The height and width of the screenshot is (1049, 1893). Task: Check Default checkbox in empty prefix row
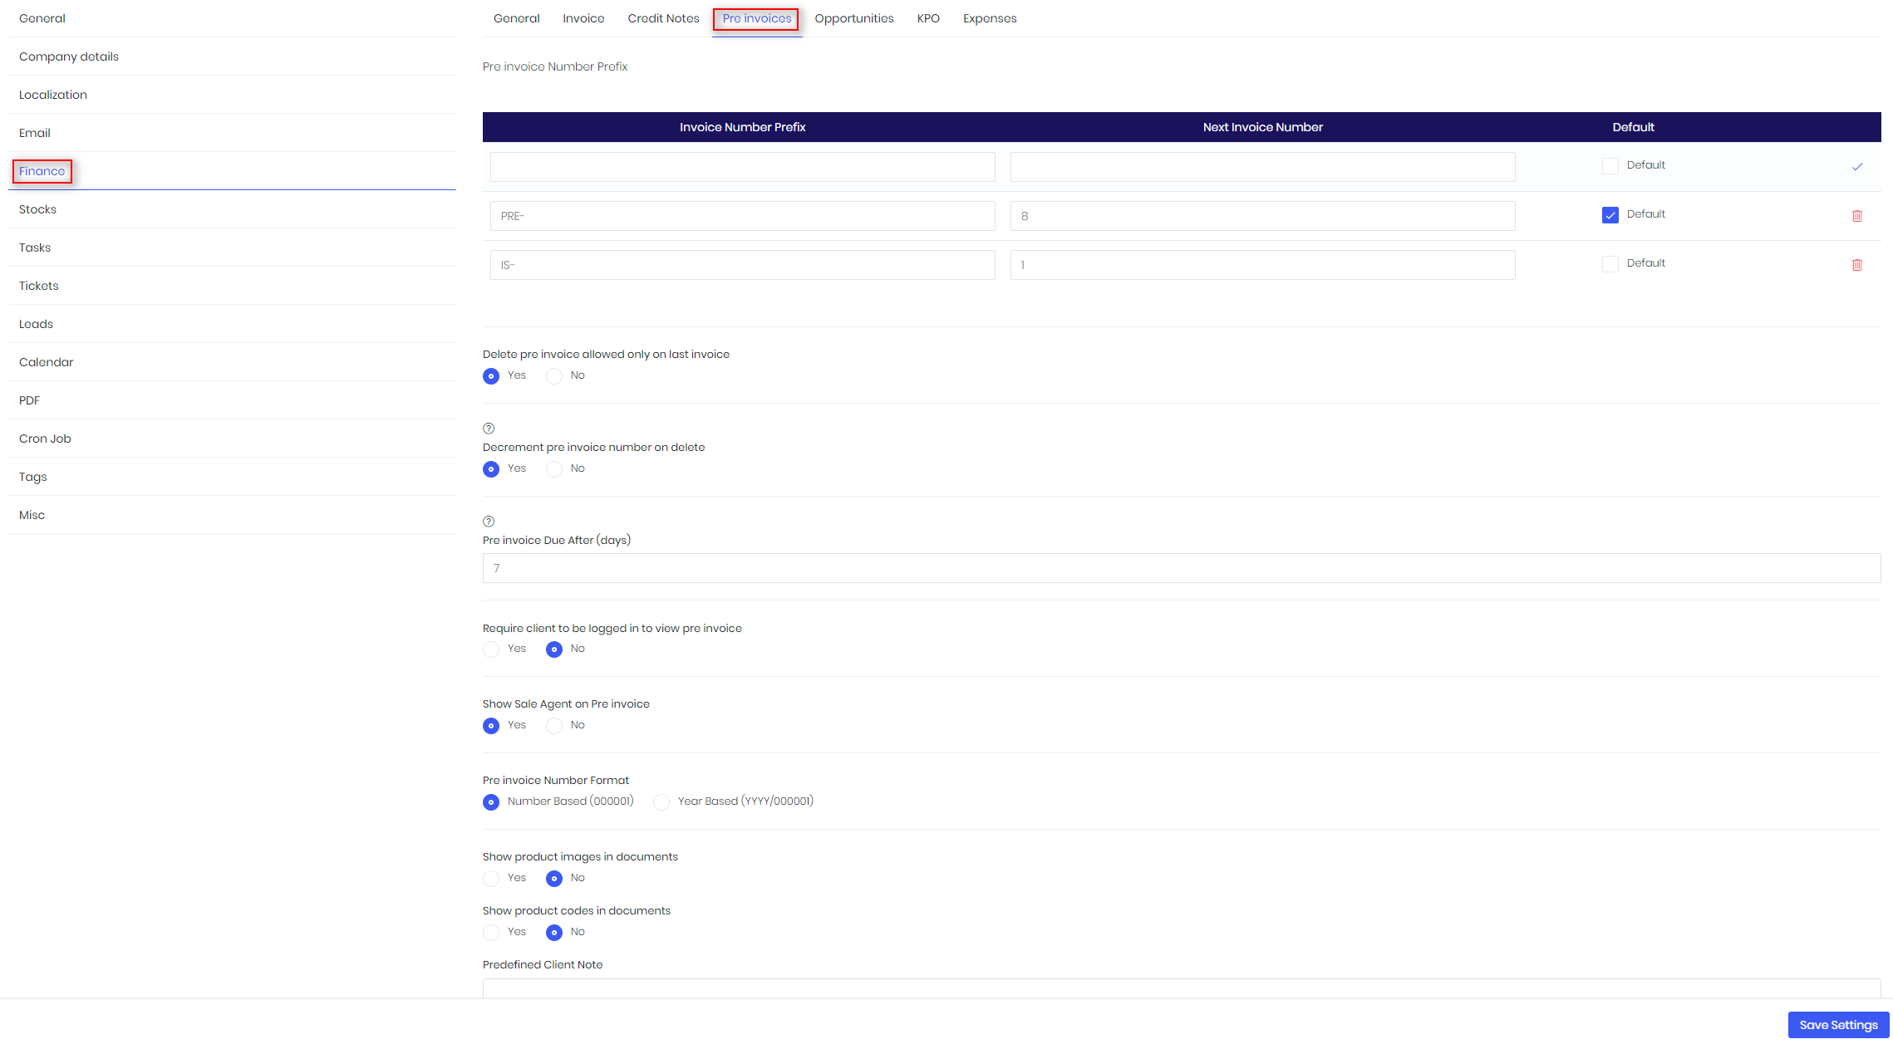pos(1610,166)
